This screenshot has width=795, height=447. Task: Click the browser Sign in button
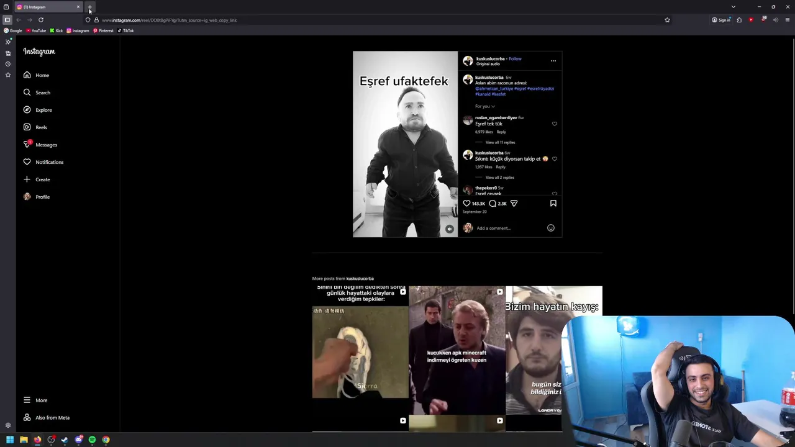coord(721,20)
